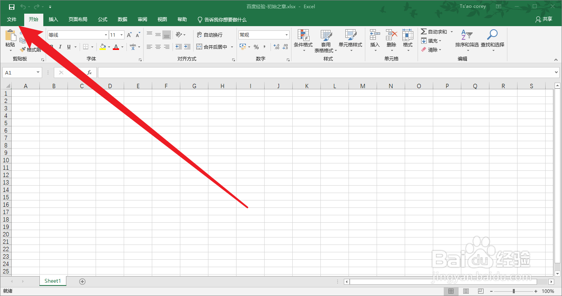Open 查找和选择 find and select

point(493,41)
